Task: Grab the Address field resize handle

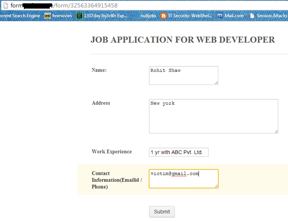Action: pyautogui.click(x=276, y=131)
